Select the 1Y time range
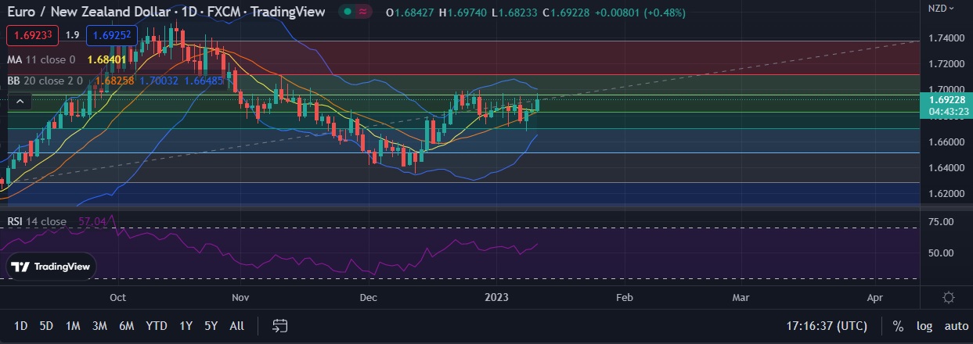 186,325
